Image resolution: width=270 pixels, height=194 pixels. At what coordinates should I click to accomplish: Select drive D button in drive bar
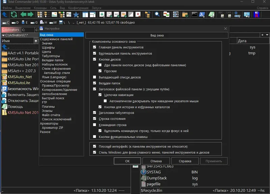click(x=15, y=23)
